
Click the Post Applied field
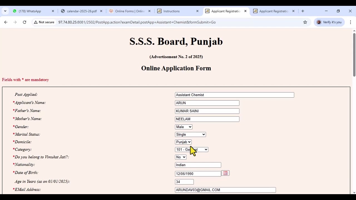234,95
